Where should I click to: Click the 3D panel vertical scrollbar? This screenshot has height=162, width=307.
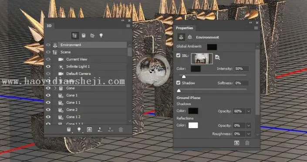pos(130,52)
